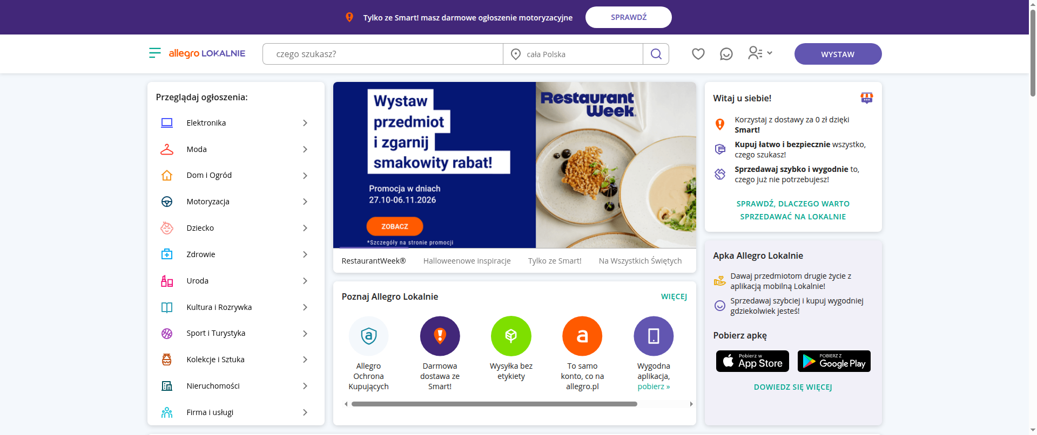The image size is (1037, 435).
Task: Expand the Moda category chevron
Action: [305, 149]
